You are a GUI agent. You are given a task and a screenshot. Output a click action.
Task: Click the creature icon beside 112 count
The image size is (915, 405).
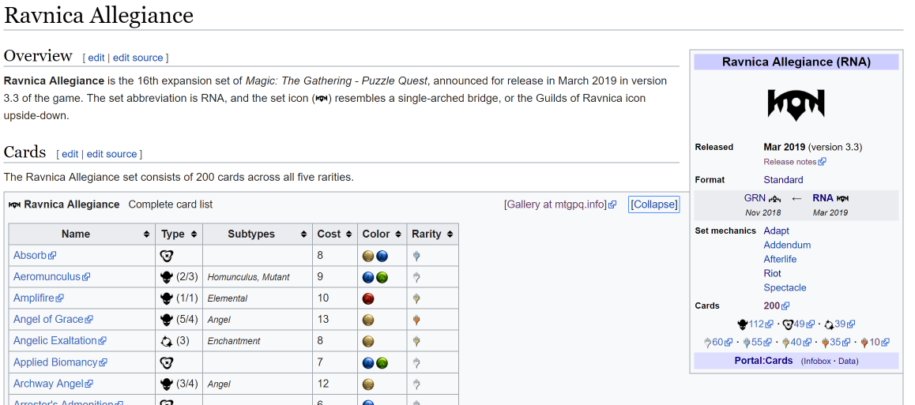743,324
